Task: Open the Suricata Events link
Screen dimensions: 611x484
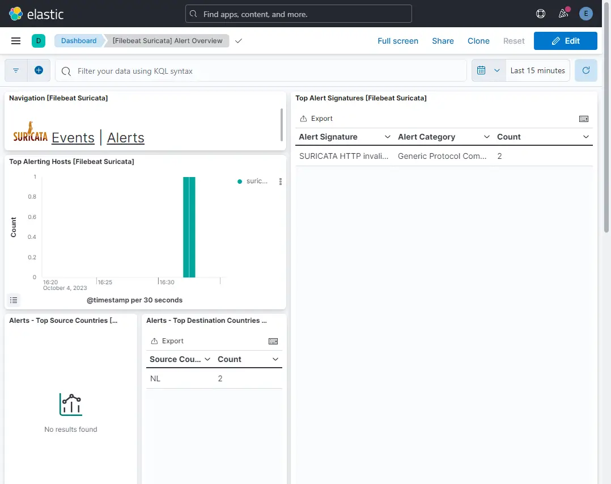Action: tap(73, 137)
